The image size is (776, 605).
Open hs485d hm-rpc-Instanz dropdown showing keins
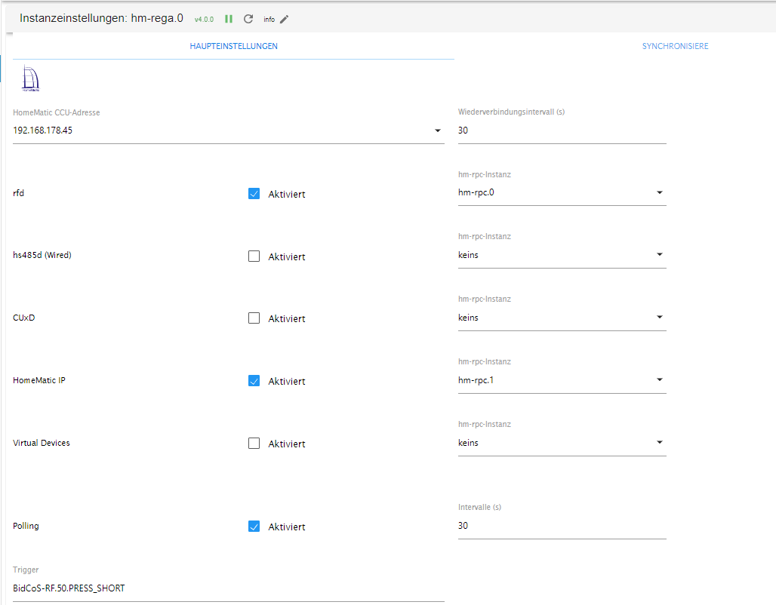click(x=562, y=255)
